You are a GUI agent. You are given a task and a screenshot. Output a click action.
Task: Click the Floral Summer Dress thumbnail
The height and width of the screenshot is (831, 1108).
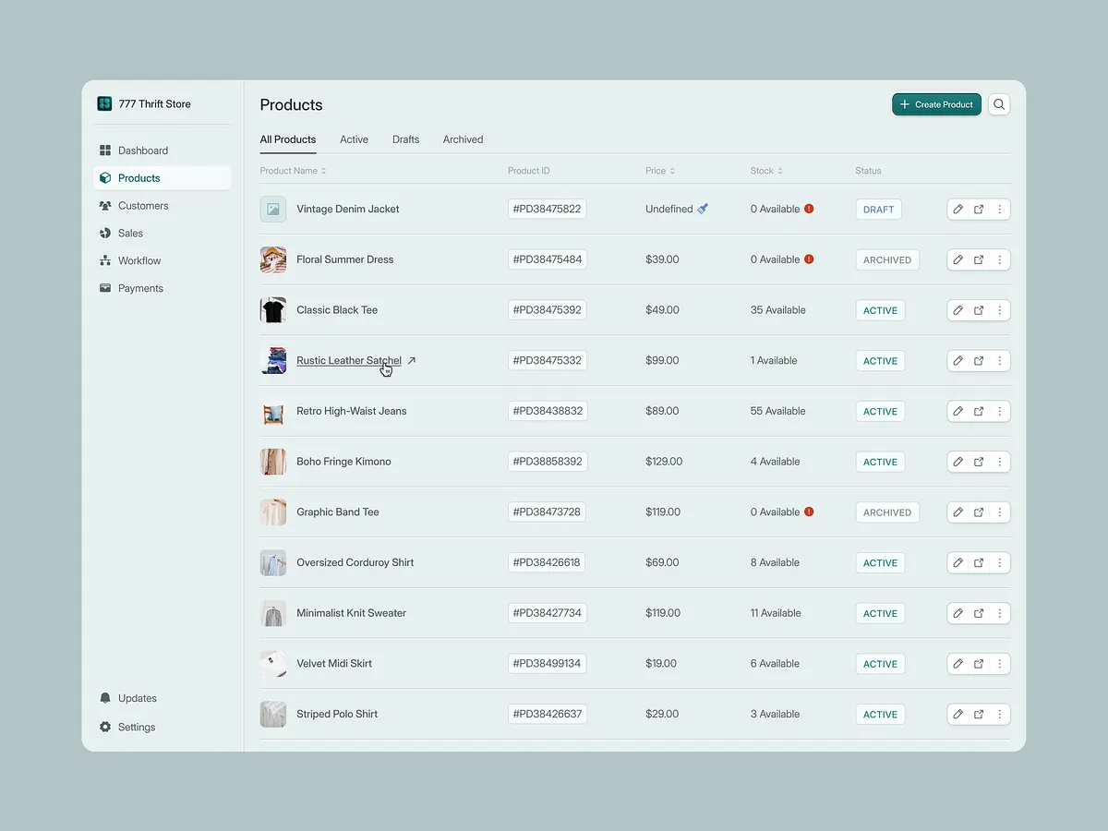click(x=272, y=259)
